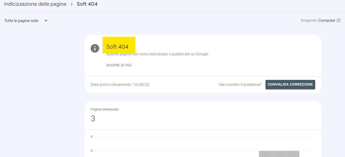Click the highlighted 'Soft 404' heading
Image resolution: width=345 pixels, height=157 pixels.
click(117, 47)
